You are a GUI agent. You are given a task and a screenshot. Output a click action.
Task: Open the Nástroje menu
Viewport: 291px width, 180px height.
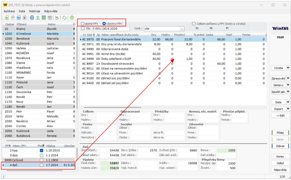point(35,11)
